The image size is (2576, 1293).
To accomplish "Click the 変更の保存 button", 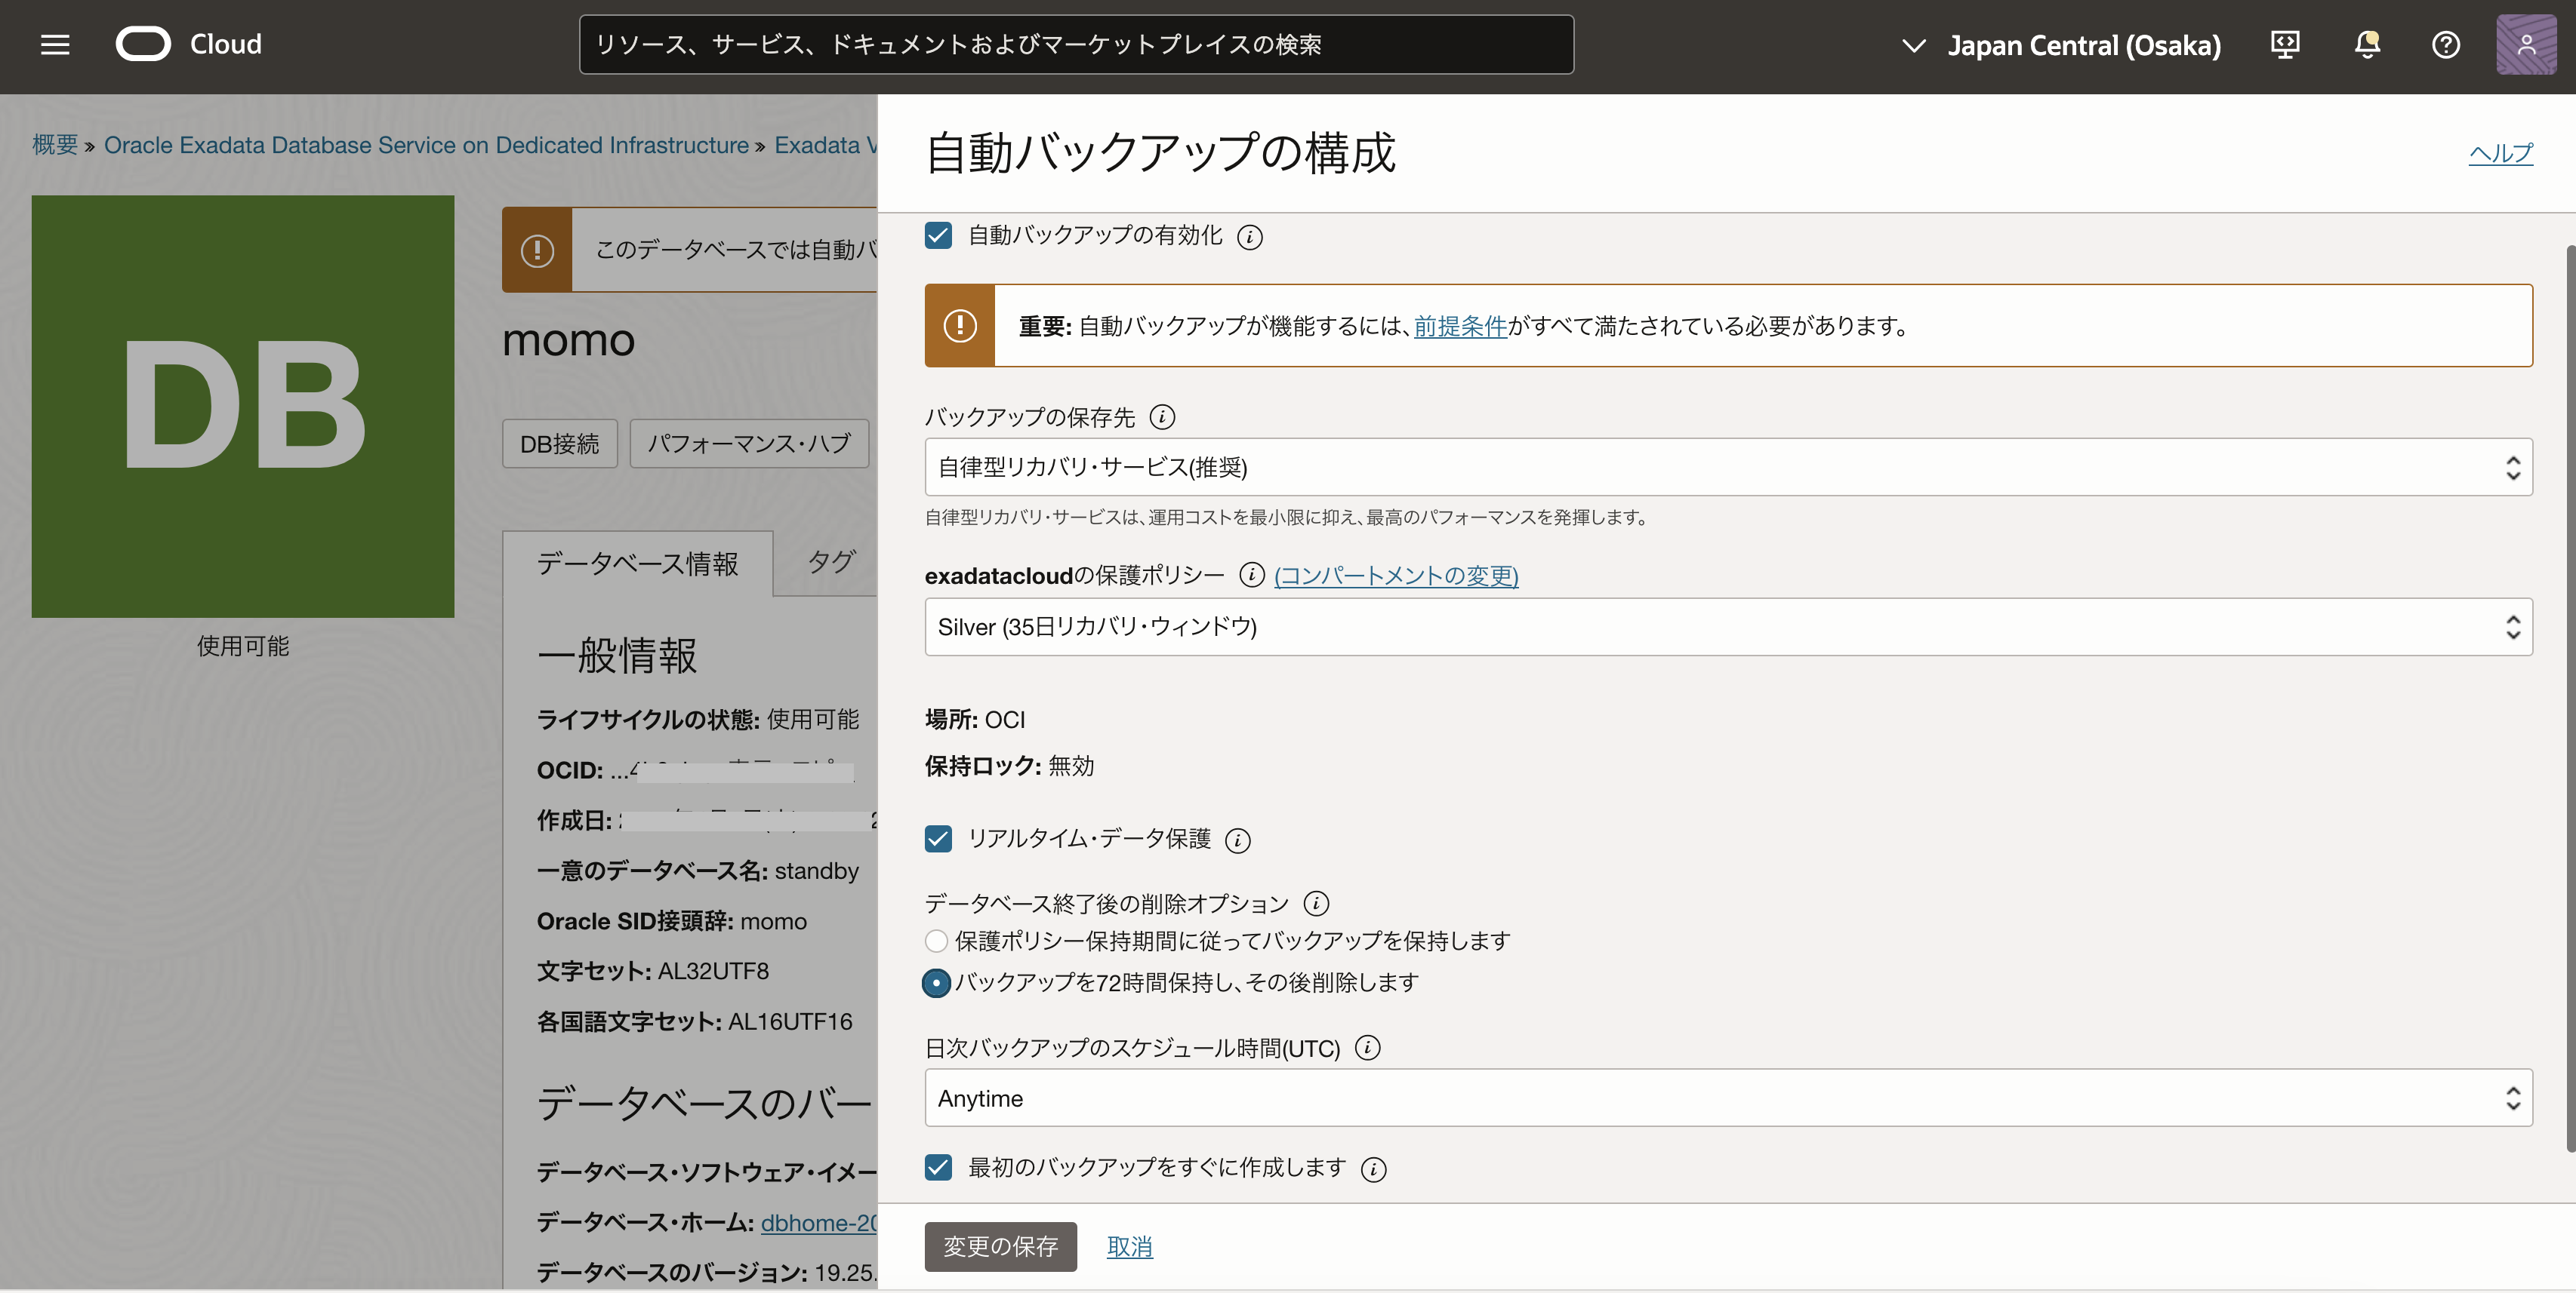I will (x=1000, y=1246).
